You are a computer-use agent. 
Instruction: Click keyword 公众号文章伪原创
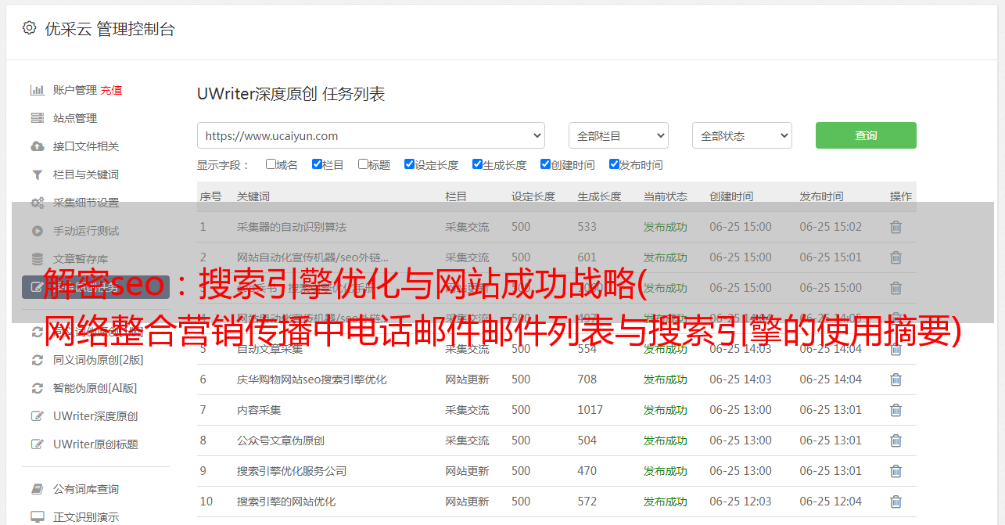(x=281, y=440)
